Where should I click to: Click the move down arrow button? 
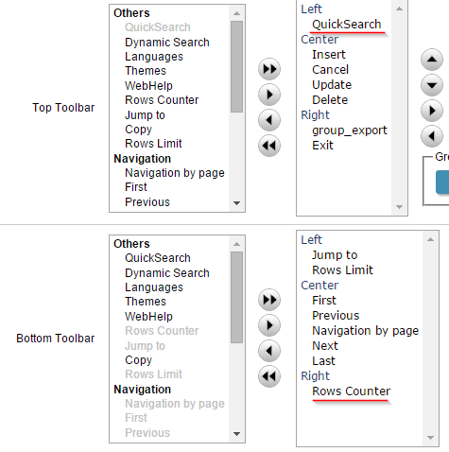432,85
